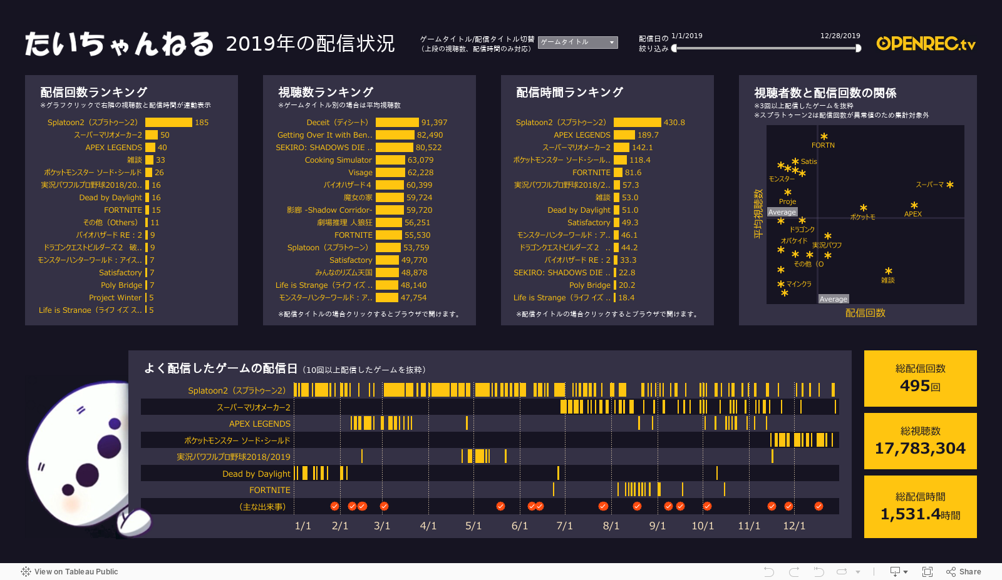Click the FORTN point in scatter plot

tap(824, 136)
